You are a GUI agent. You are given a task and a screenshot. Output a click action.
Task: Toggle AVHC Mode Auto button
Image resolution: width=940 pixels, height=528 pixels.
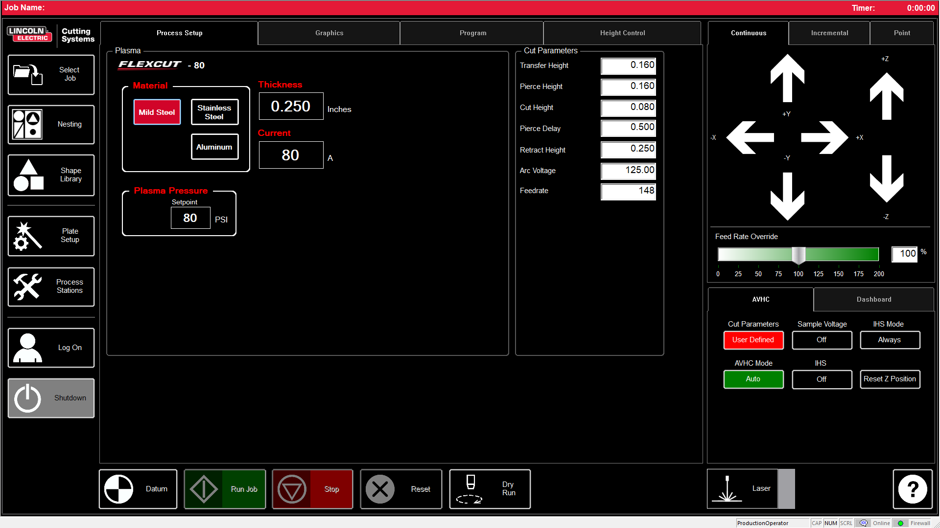[x=753, y=379]
